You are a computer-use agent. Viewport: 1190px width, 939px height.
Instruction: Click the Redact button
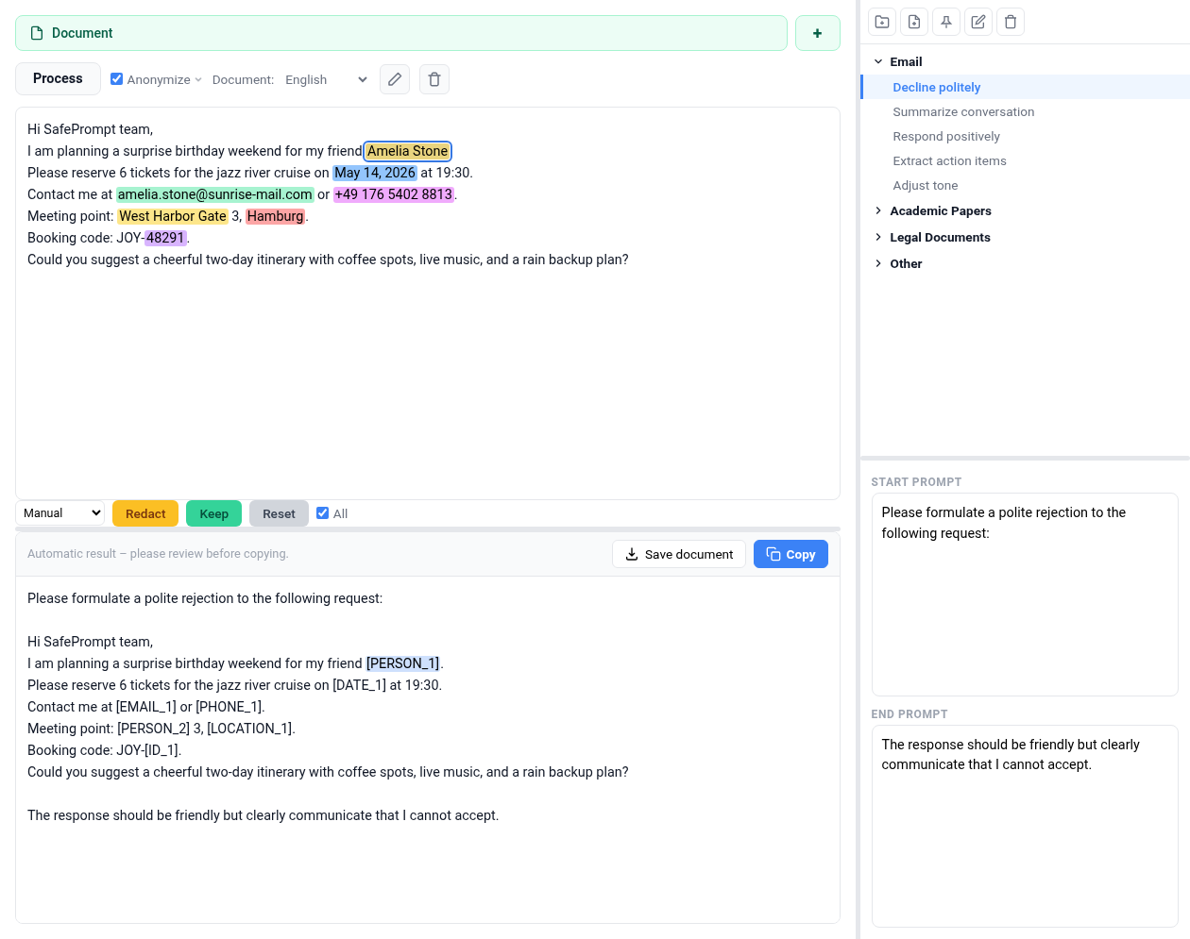click(144, 512)
